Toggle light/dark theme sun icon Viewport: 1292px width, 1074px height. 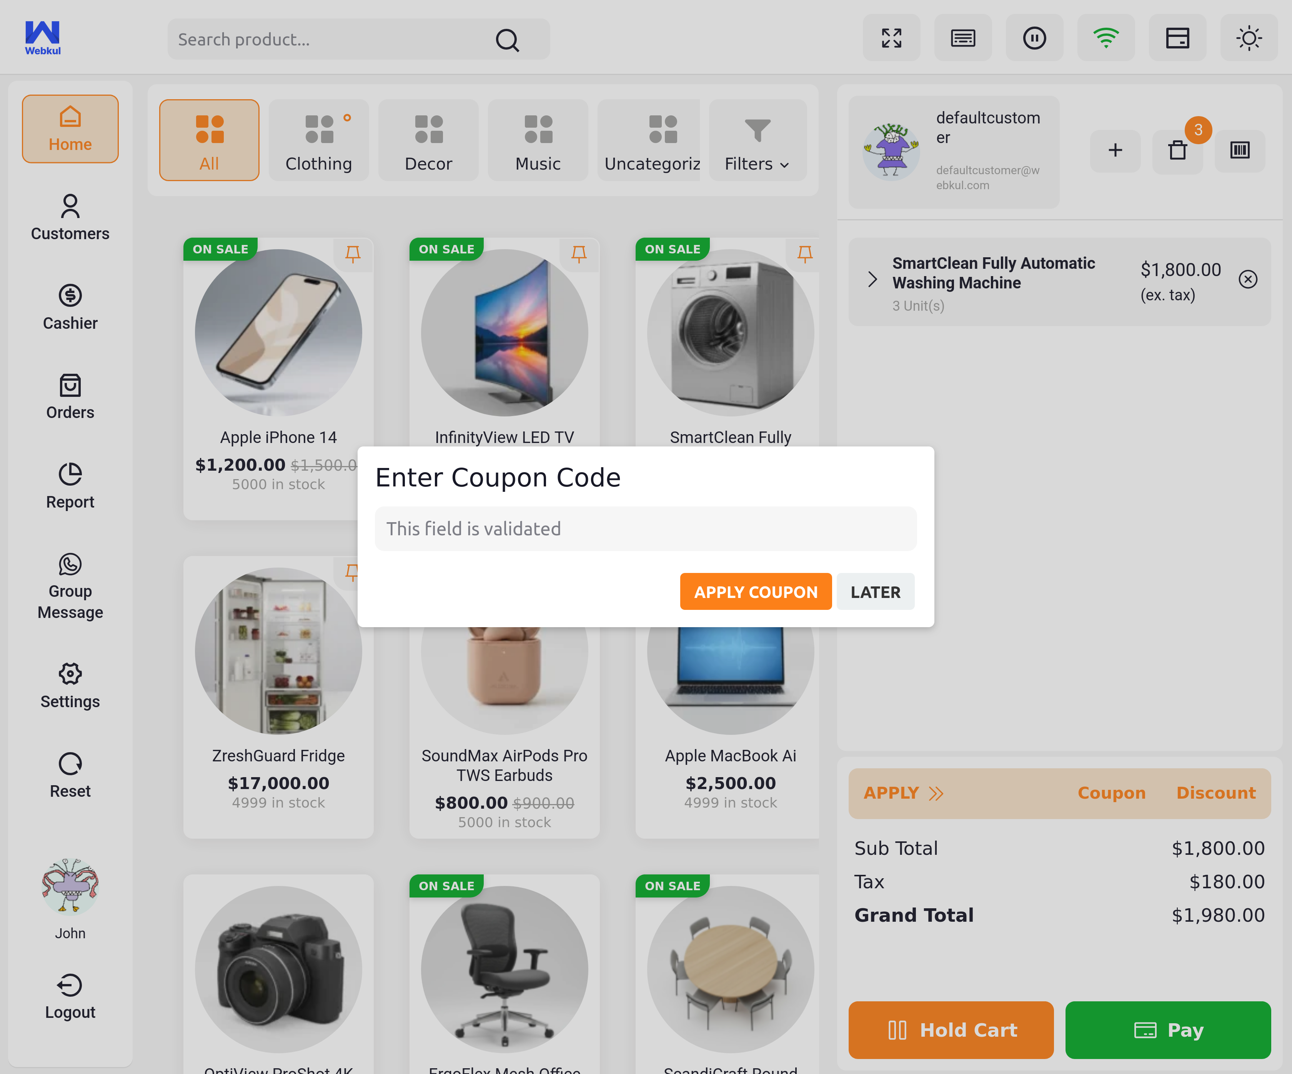pyautogui.click(x=1249, y=38)
